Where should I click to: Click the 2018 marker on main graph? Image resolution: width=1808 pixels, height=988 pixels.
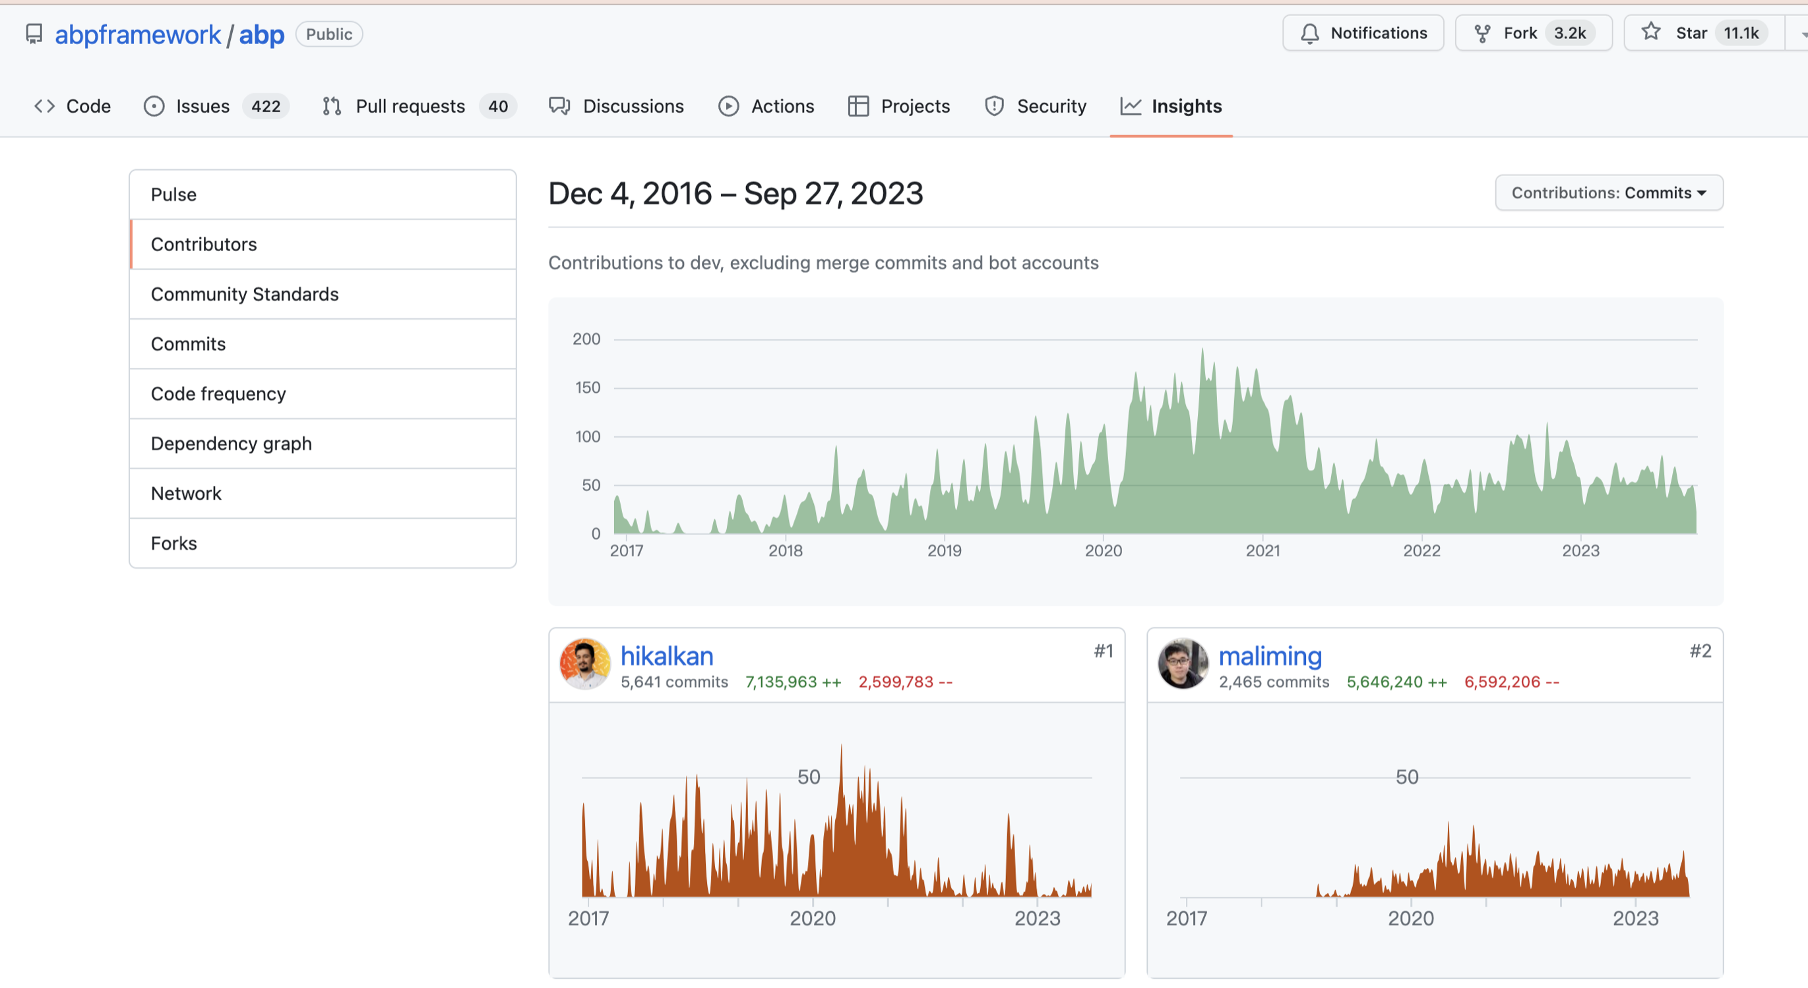tap(786, 550)
